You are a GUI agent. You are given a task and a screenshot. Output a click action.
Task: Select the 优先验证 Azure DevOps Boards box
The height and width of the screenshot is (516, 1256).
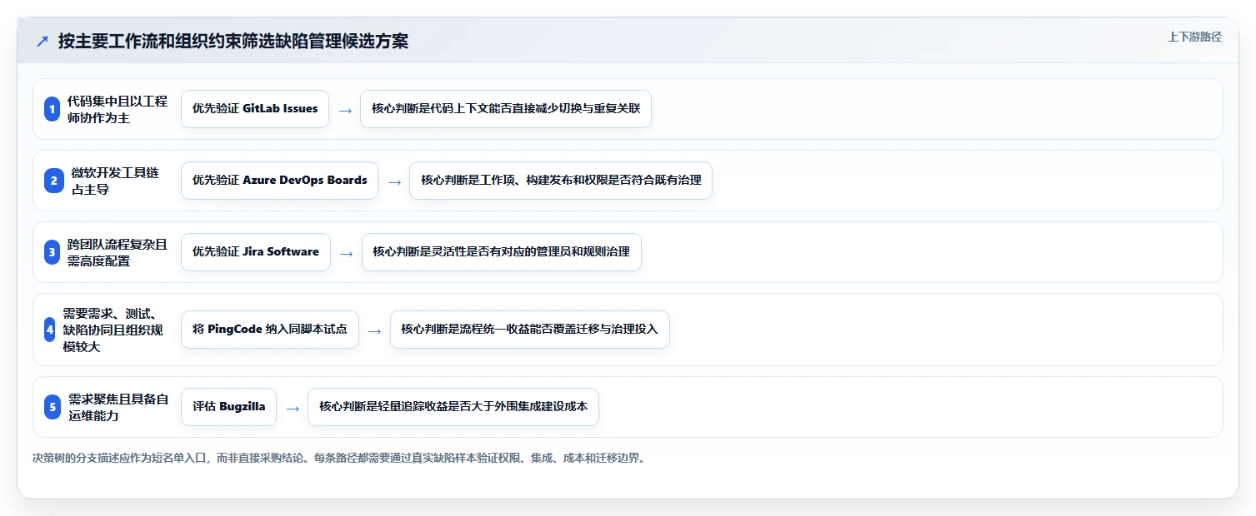[x=279, y=181]
